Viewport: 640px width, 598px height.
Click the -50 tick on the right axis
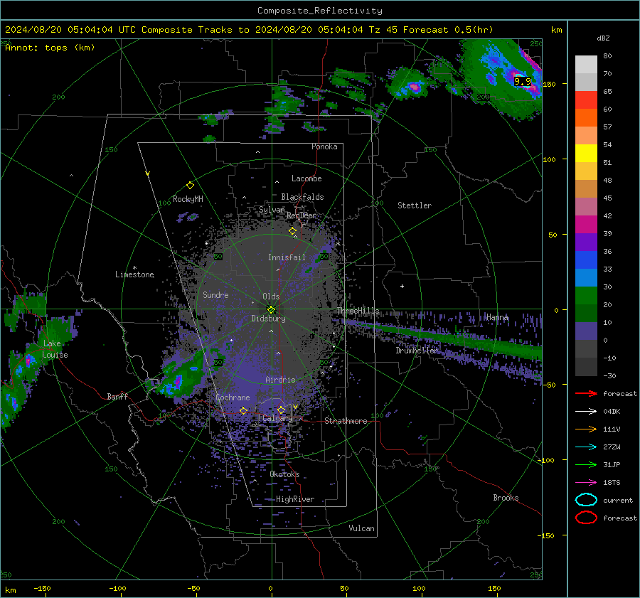pos(549,385)
